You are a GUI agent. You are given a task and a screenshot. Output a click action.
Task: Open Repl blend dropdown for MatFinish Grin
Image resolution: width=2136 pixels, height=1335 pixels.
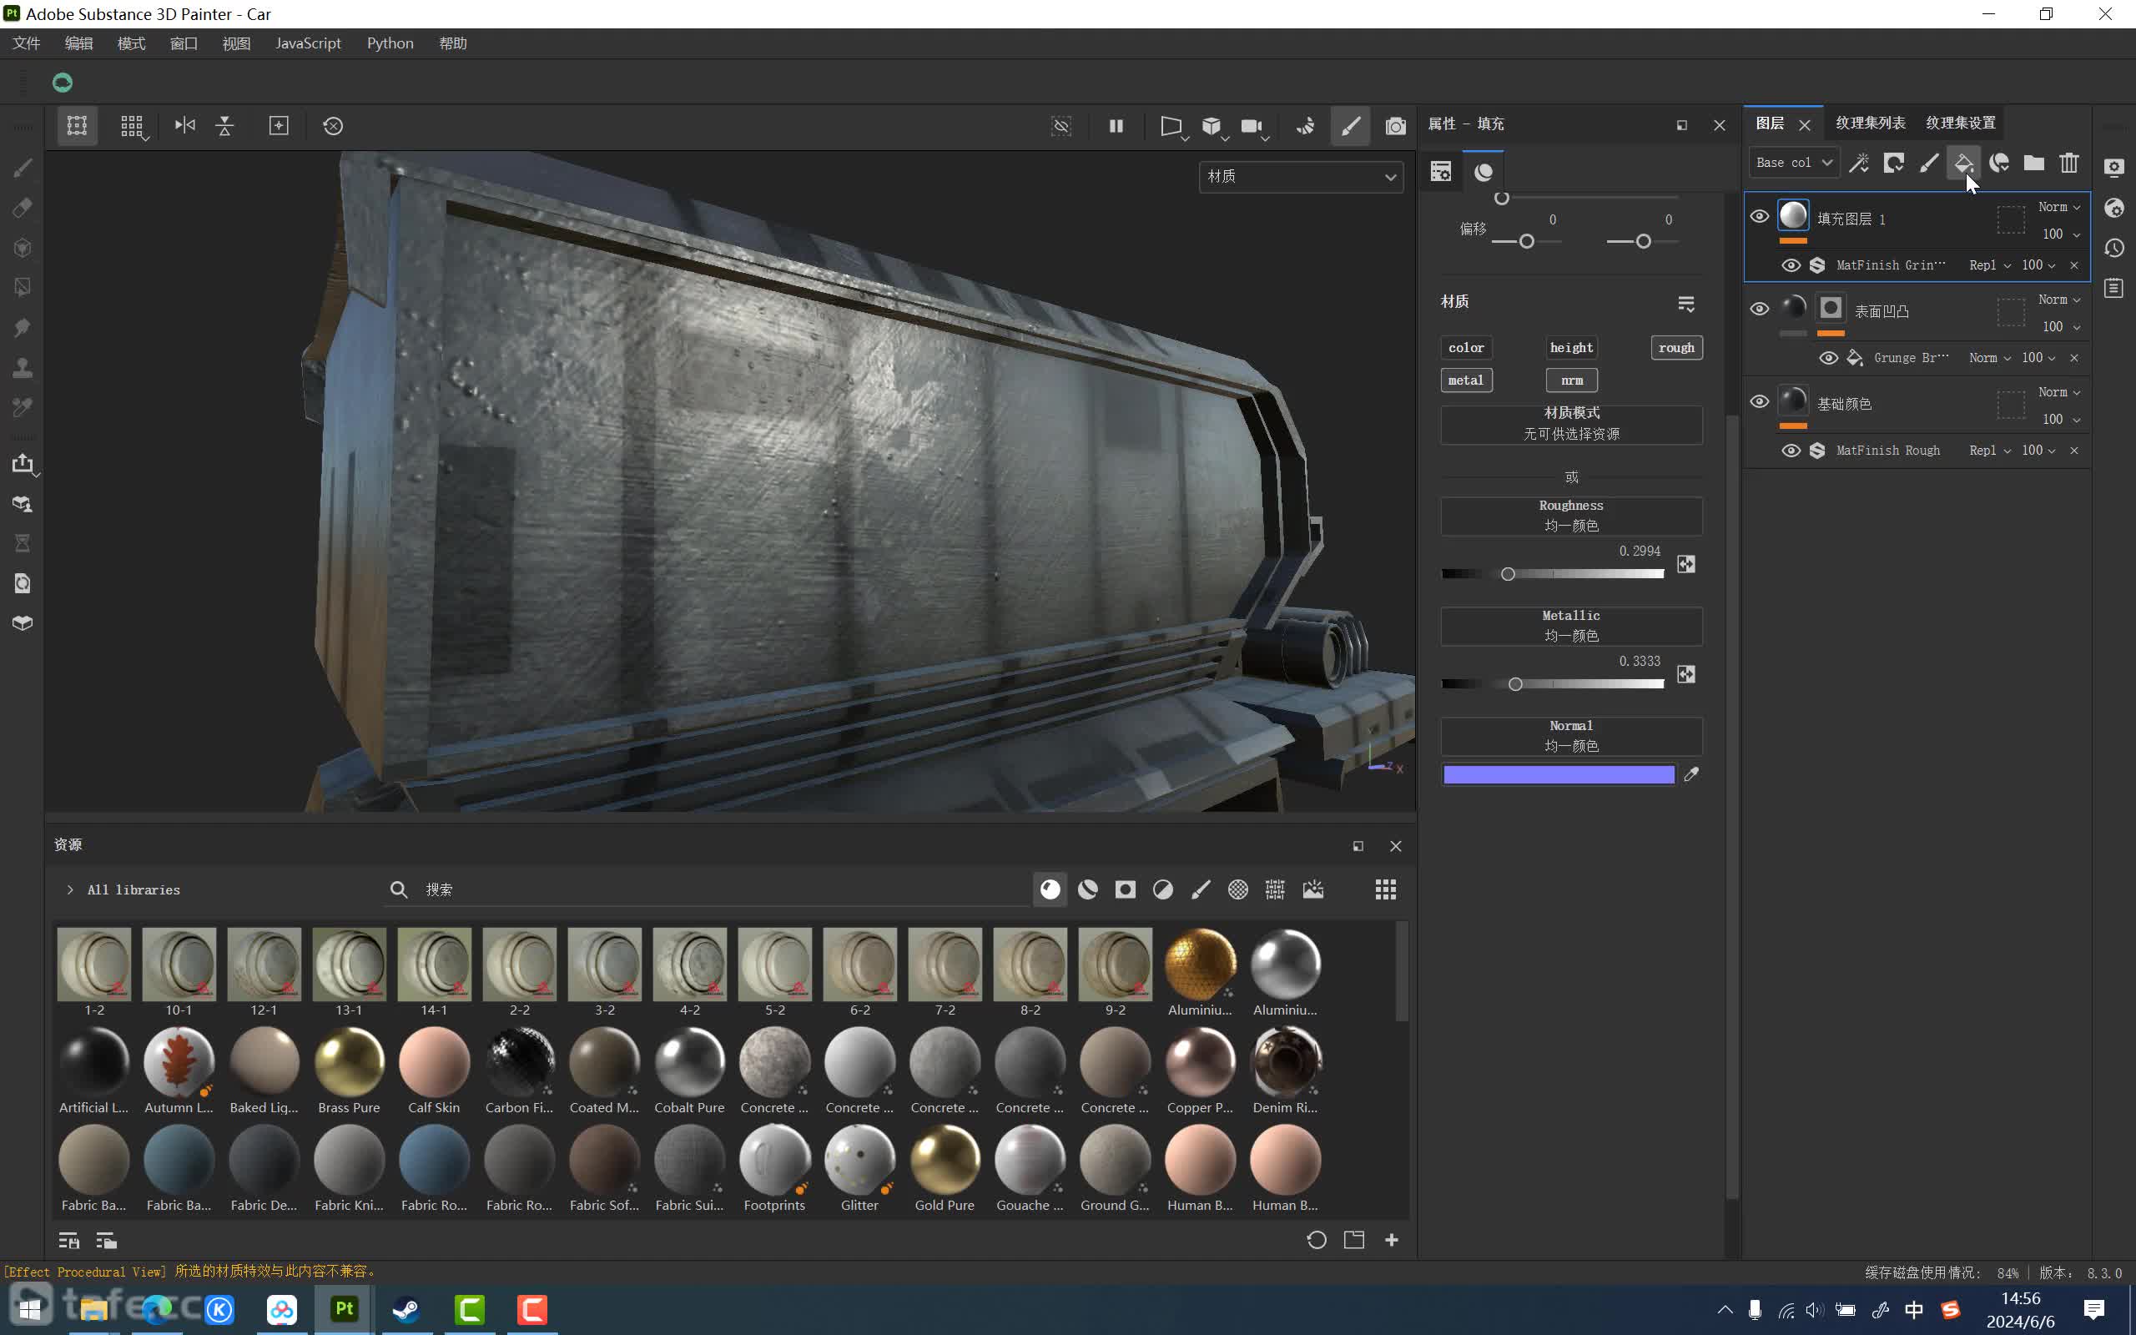pos(1989,264)
